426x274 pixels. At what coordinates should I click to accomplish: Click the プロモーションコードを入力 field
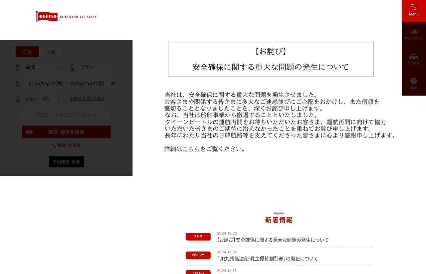pyautogui.click(x=66, y=115)
